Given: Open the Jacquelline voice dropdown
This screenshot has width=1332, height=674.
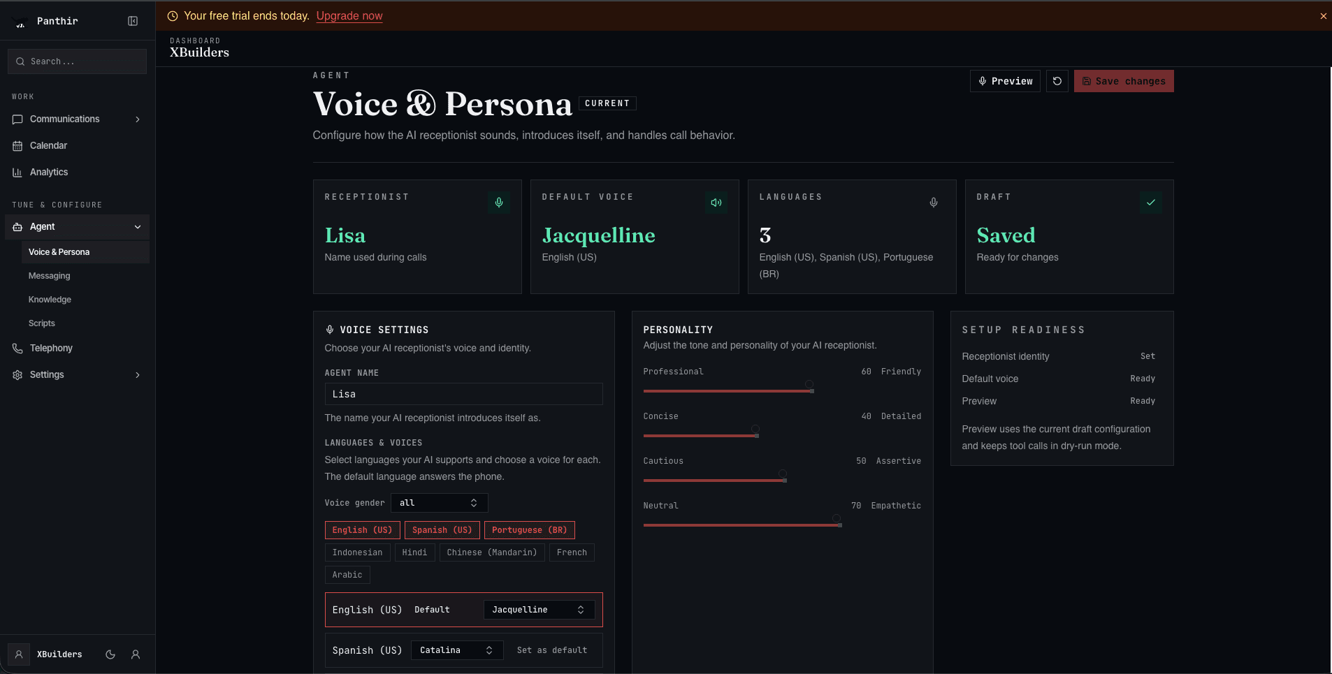Looking at the screenshot, I should pyautogui.click(x=539, y=610).
